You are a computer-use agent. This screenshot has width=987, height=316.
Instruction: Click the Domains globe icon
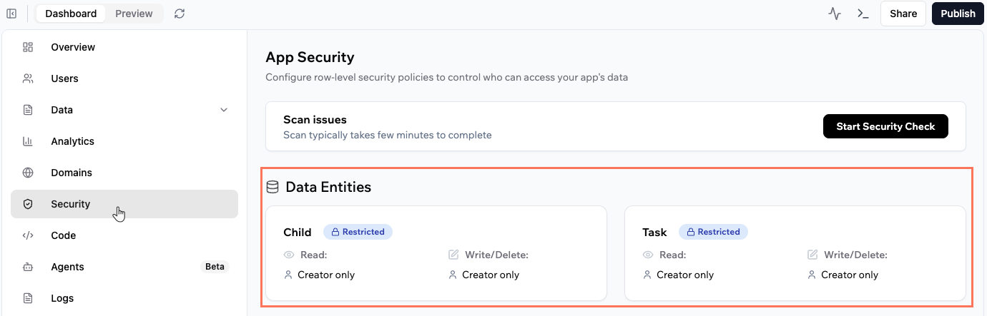coord(28,173)
